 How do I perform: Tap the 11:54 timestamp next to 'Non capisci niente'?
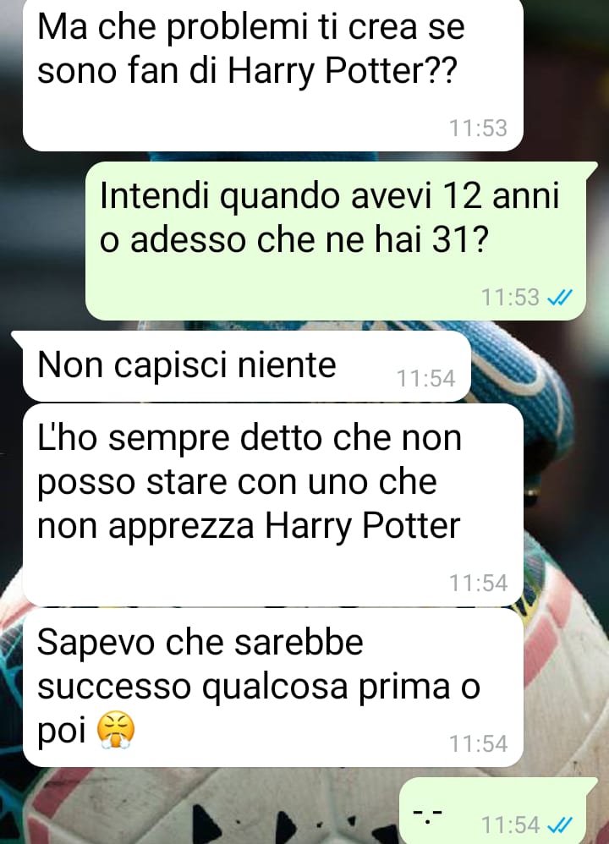426,378
